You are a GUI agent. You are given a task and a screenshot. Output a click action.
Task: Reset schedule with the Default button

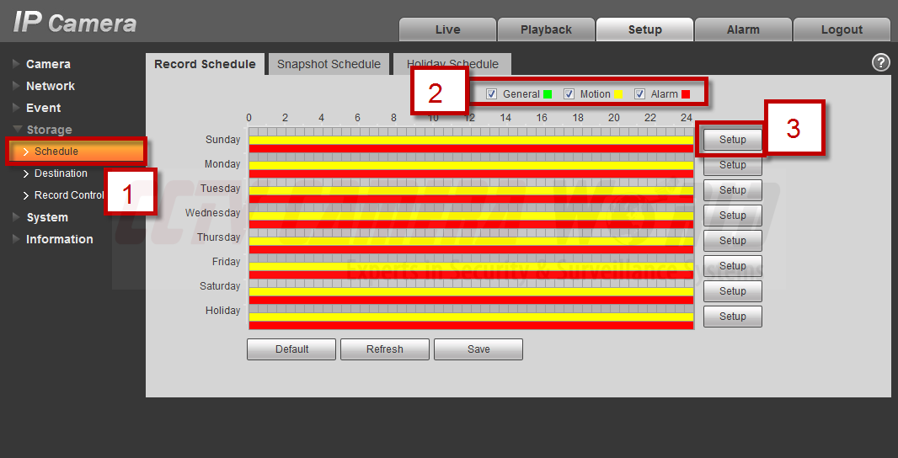[291, 349]
